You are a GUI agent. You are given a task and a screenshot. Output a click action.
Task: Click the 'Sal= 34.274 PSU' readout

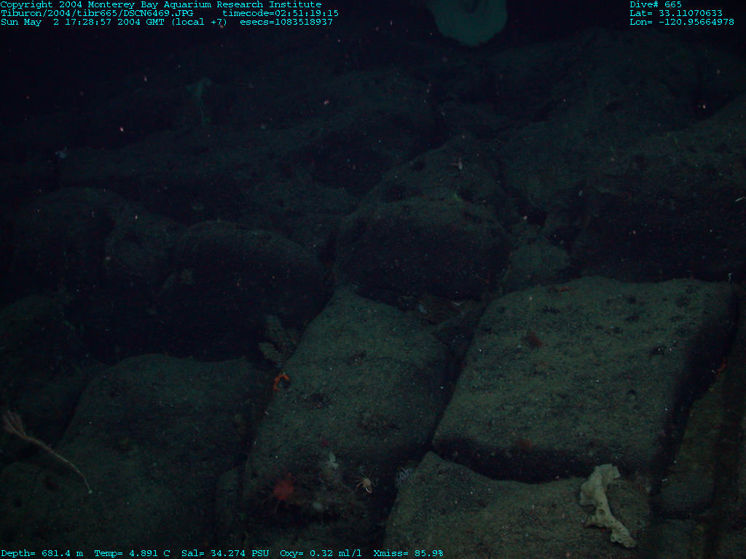225,553
